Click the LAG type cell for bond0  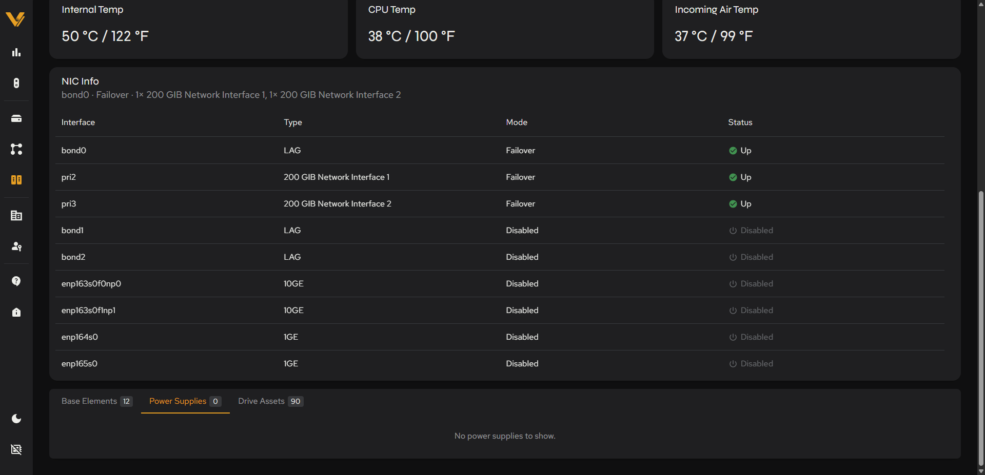[292, 150]
